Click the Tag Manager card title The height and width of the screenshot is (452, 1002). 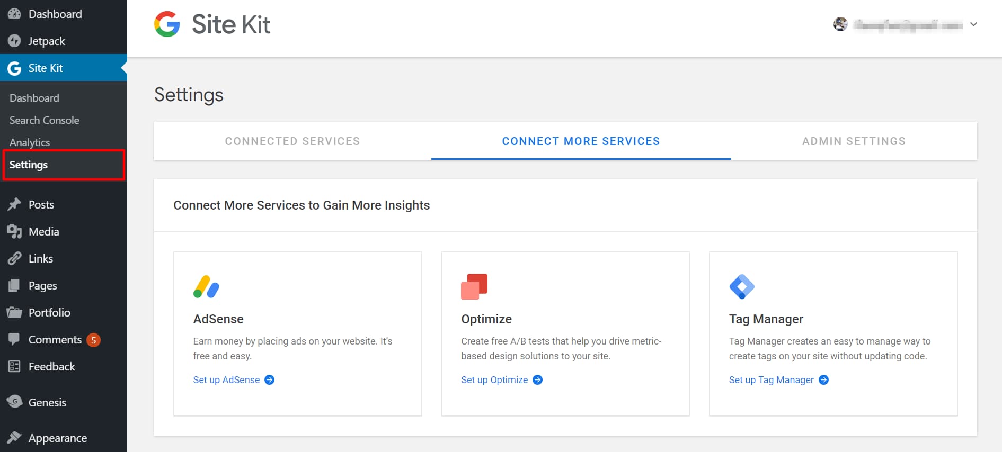point(766,319)
